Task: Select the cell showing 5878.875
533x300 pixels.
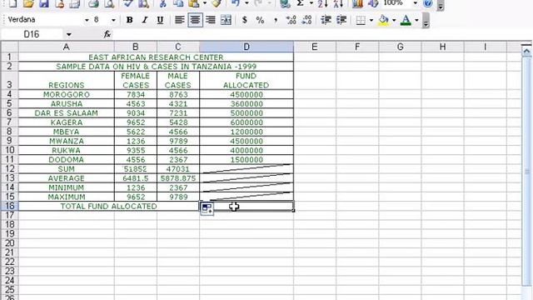Action: [x=178, y=178]
